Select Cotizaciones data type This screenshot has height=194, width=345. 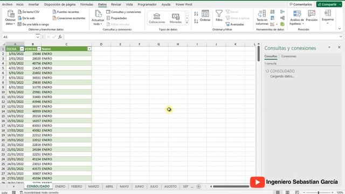point(157,18)
